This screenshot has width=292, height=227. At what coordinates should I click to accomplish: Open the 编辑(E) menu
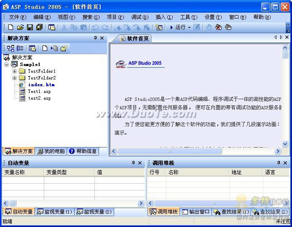point(42,17)
